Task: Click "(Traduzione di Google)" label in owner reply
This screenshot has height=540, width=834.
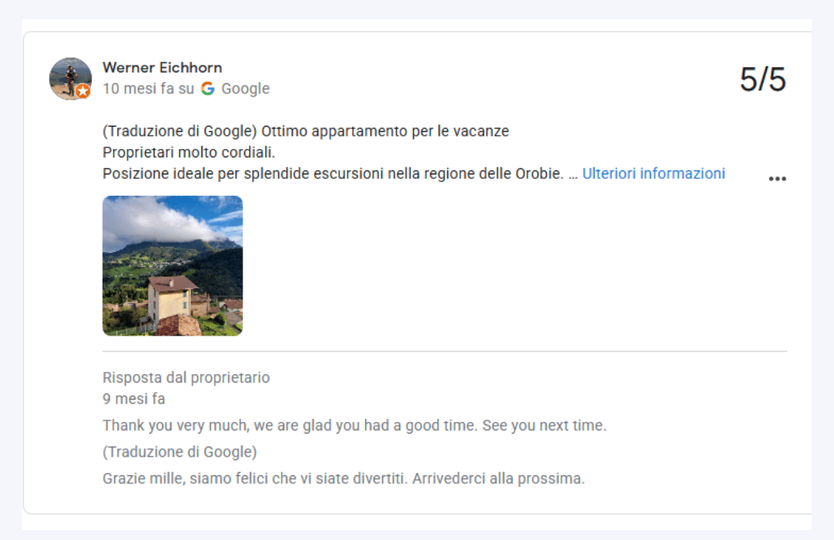Action: coord(179,452)
